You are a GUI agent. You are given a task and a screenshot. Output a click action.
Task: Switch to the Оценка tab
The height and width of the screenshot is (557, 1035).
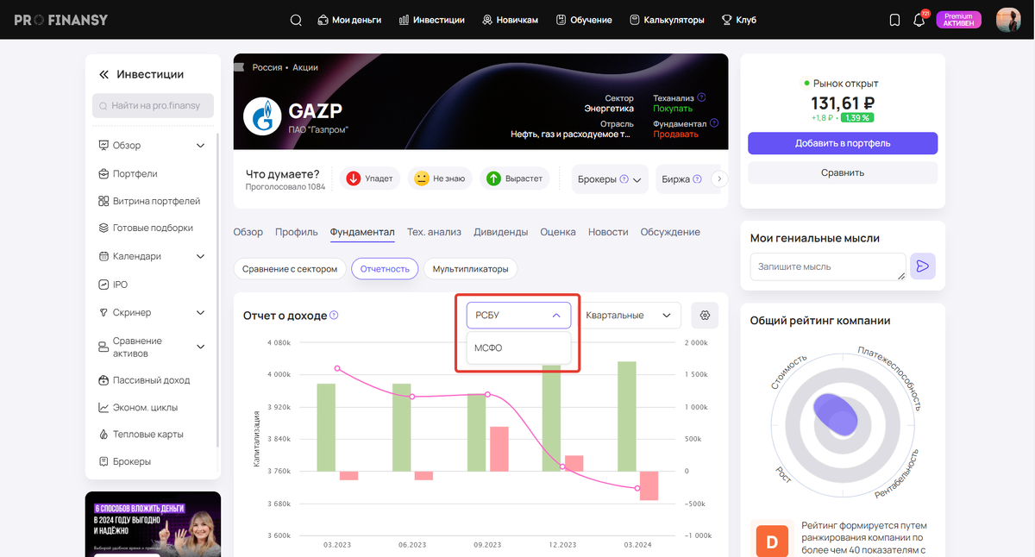[558, 232]
